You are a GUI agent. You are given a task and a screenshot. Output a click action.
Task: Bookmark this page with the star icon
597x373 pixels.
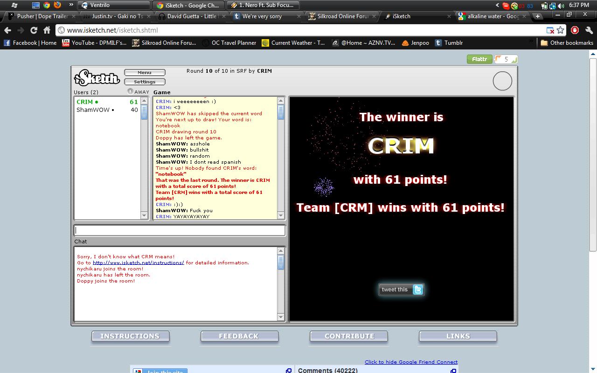coord(561,30)
